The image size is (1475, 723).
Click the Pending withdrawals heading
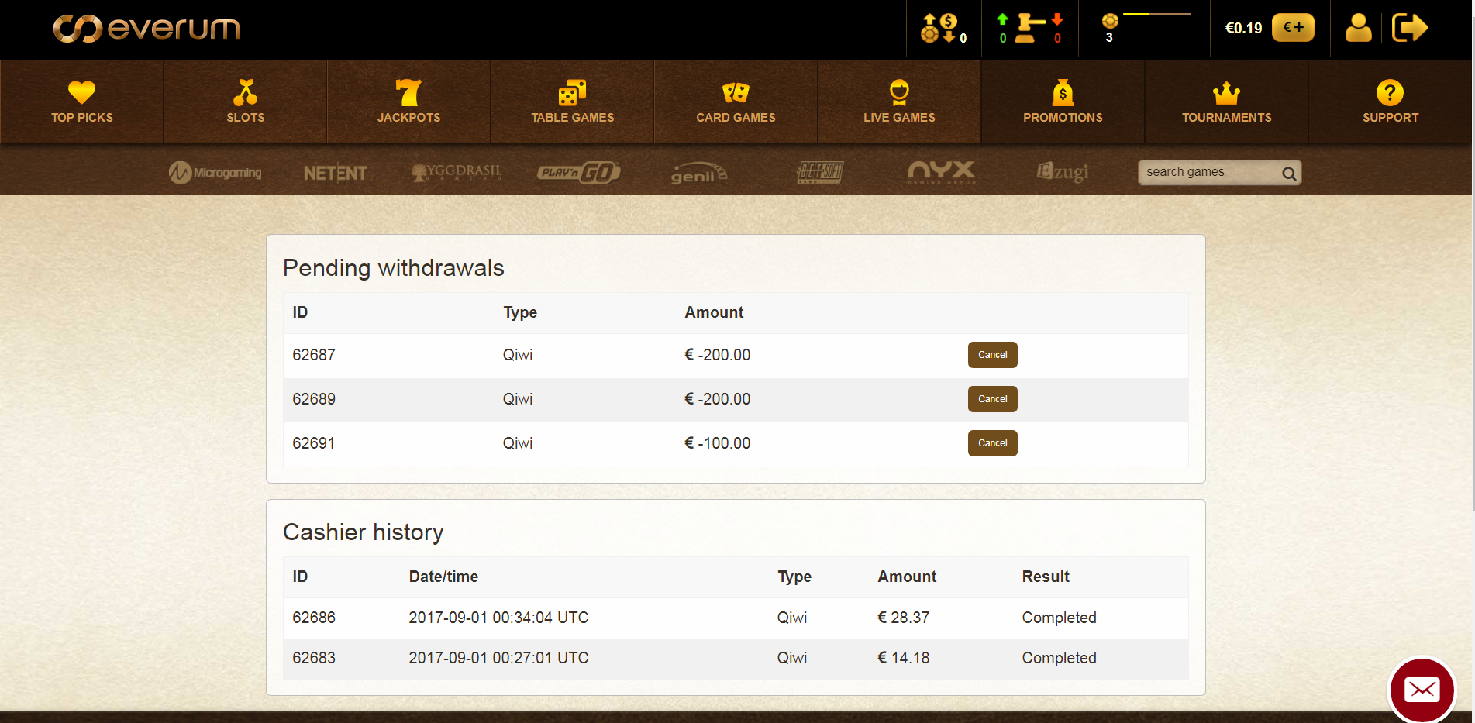click(x=394, y=268)
